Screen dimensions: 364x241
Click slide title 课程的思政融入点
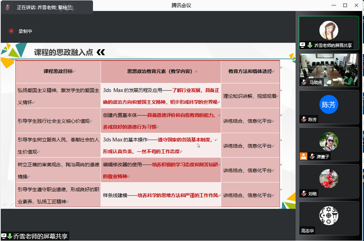[x=64, y=52]
